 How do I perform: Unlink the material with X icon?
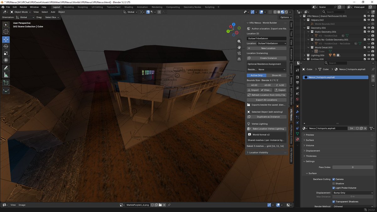click(365, 128)
